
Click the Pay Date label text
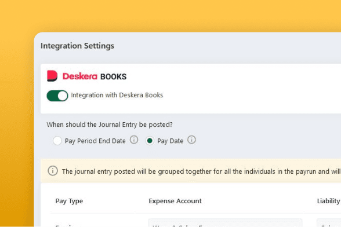(x=170, y=141)
